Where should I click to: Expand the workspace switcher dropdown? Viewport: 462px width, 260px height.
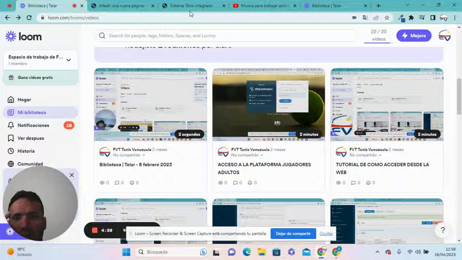click(69, 60)
